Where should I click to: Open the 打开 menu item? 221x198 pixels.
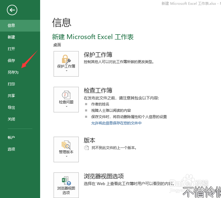(20, 49)
